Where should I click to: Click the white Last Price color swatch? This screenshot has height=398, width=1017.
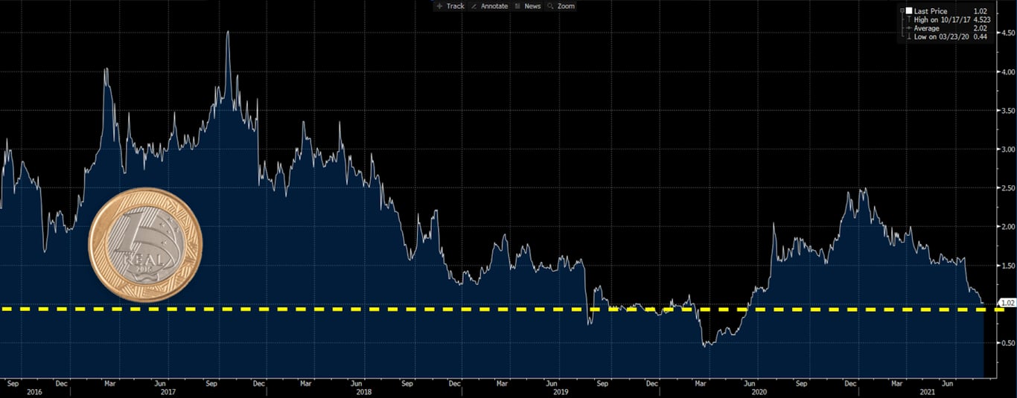[x=909, y=10]
